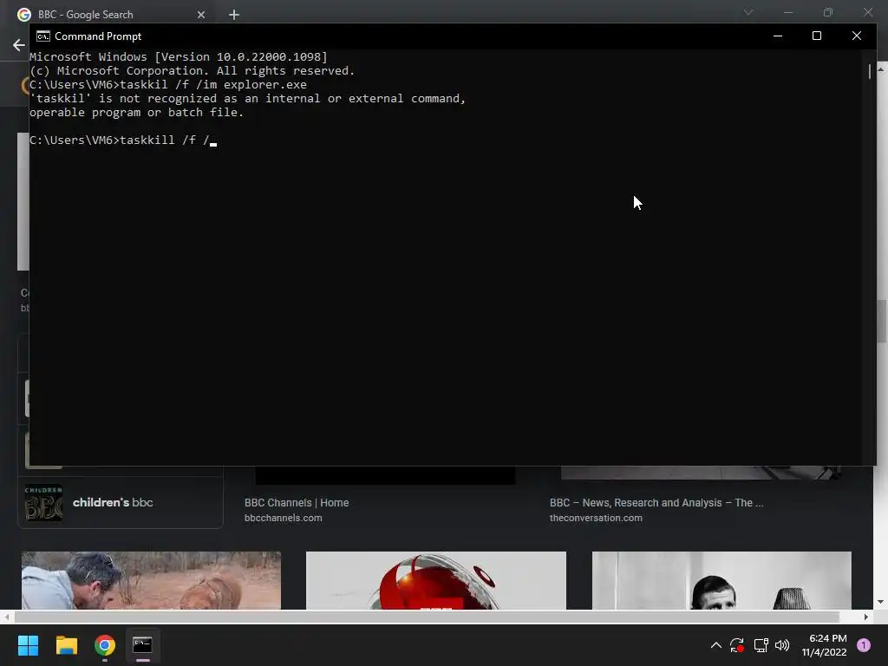Open the sync status tray icon
Image resolution: width=888 pixels, height=666 pixels.
(x=737, y=645)
